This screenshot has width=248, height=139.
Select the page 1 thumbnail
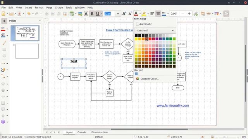27,33
